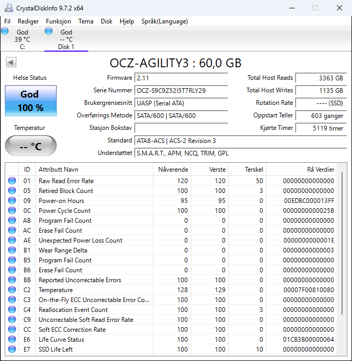Click the CrystalDiskInfo app icon in title bar
Image resolution: width=352 pixels, height=361 pixels.
pyautogui.click(x=8, y=8)
